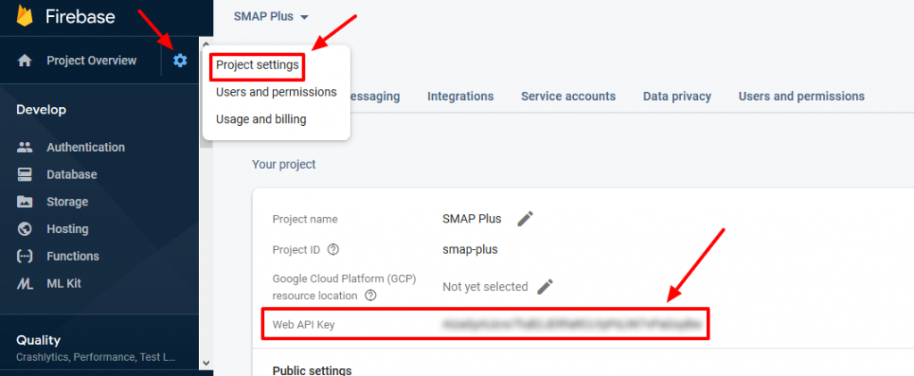Viewport: 914px width, 376px height.
Task: Choose Users and permissions from popup menu
Action: [276, 92]
